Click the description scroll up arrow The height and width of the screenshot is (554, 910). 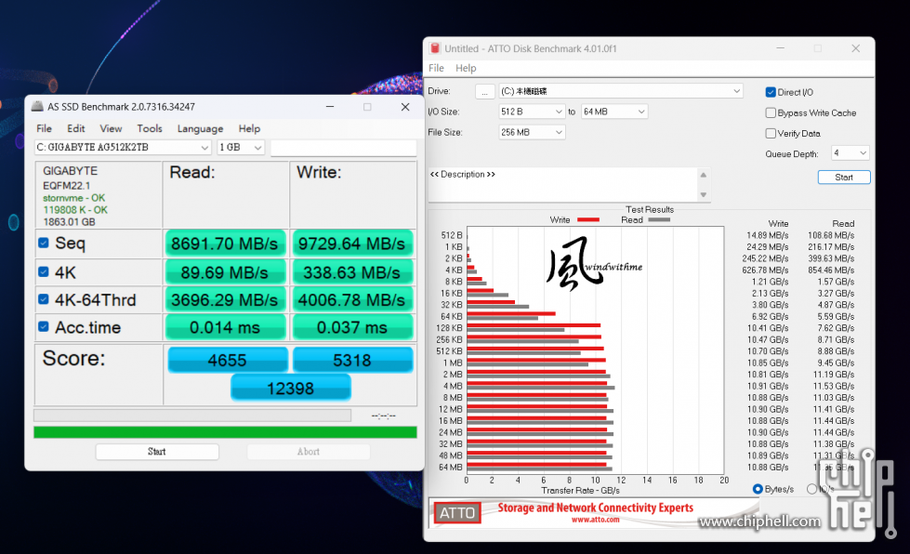(x=704, y=175)
